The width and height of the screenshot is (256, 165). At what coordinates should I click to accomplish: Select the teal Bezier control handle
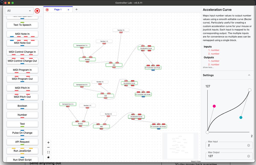pyautogui.click(x=241, y=117)
